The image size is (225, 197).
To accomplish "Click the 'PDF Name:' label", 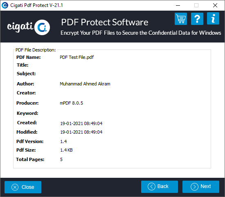I will 28,57.
